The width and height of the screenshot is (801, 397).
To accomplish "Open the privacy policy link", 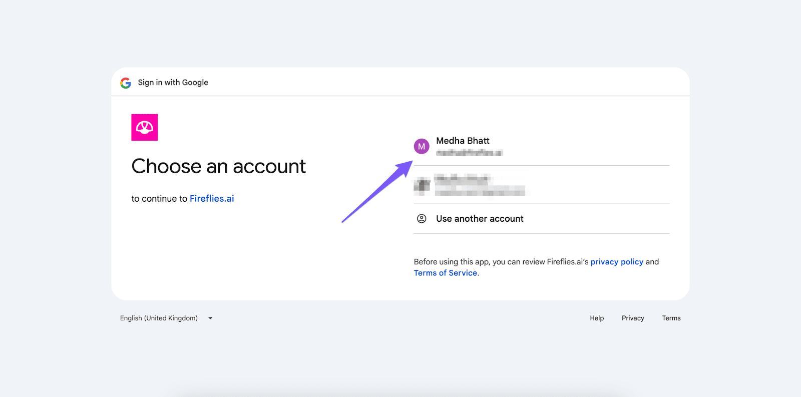I will 617,262.
